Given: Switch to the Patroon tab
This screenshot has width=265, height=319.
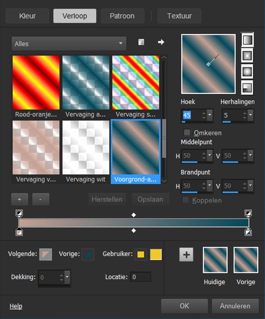Looking at the screenshot, I should [122, 16].
